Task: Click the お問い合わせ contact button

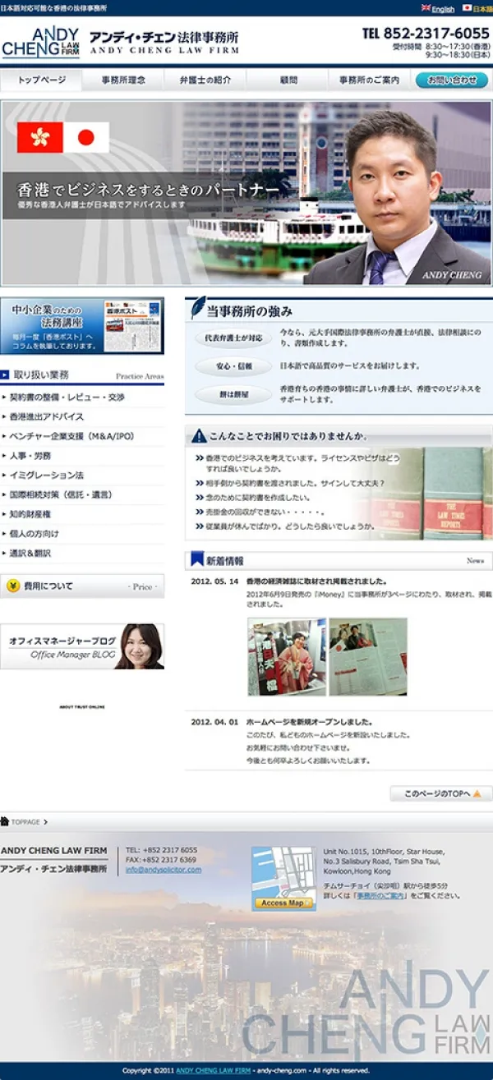Action: [452, 80]
